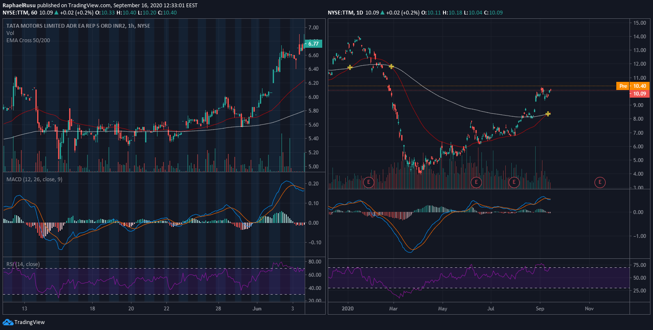Select the EMA Cross 50/200 indicator label
The image size is (653, 330).
point(27,40)
